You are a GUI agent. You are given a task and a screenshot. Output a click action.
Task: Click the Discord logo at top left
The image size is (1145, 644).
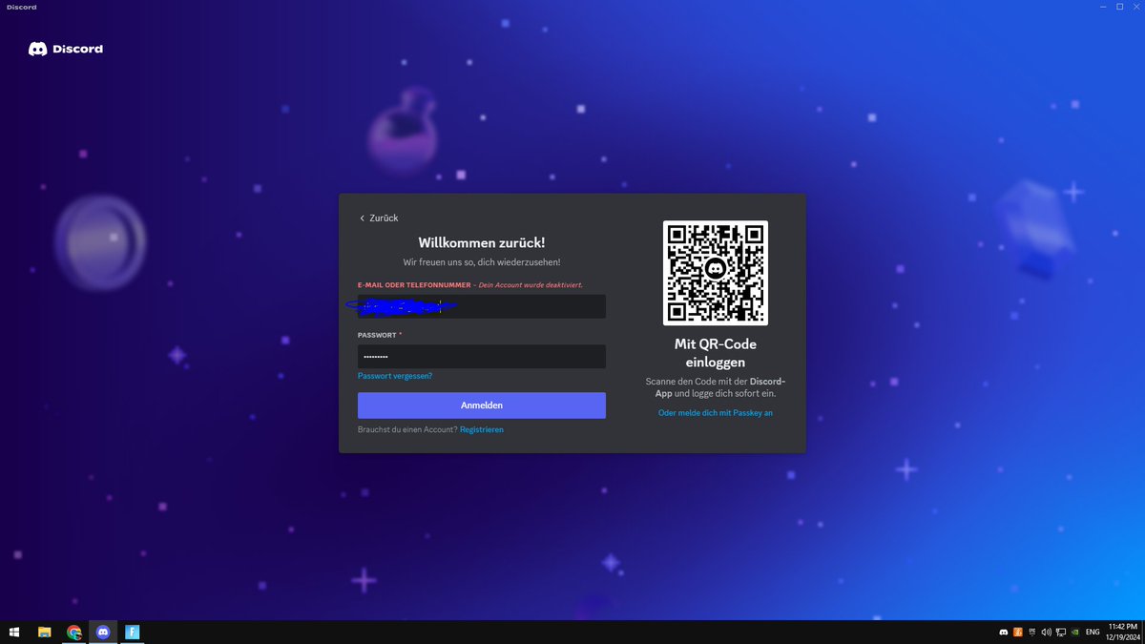coord(66,49)
